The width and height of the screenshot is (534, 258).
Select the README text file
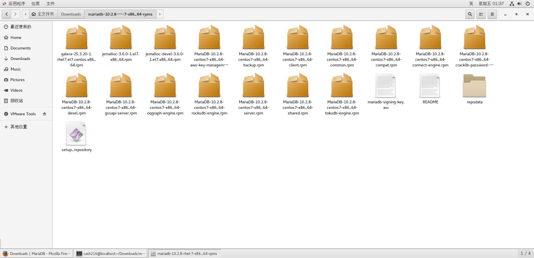coord(430,89)
